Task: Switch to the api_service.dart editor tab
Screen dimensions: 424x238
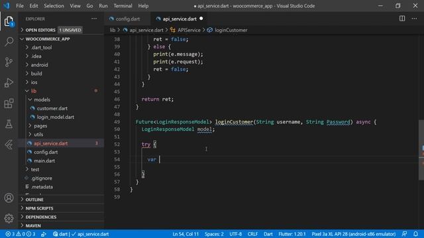Action: [x=180, y=19]
